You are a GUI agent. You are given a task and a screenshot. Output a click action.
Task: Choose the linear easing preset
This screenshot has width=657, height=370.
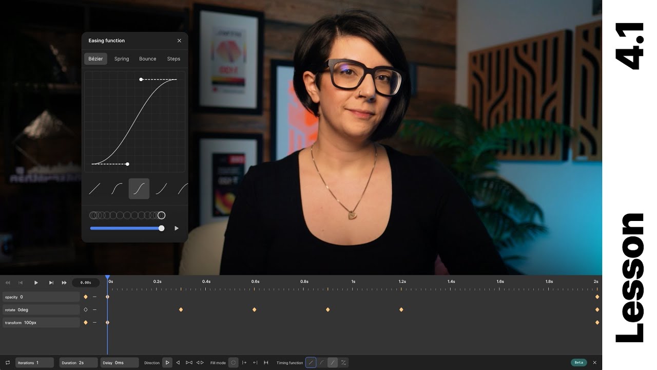94,188
